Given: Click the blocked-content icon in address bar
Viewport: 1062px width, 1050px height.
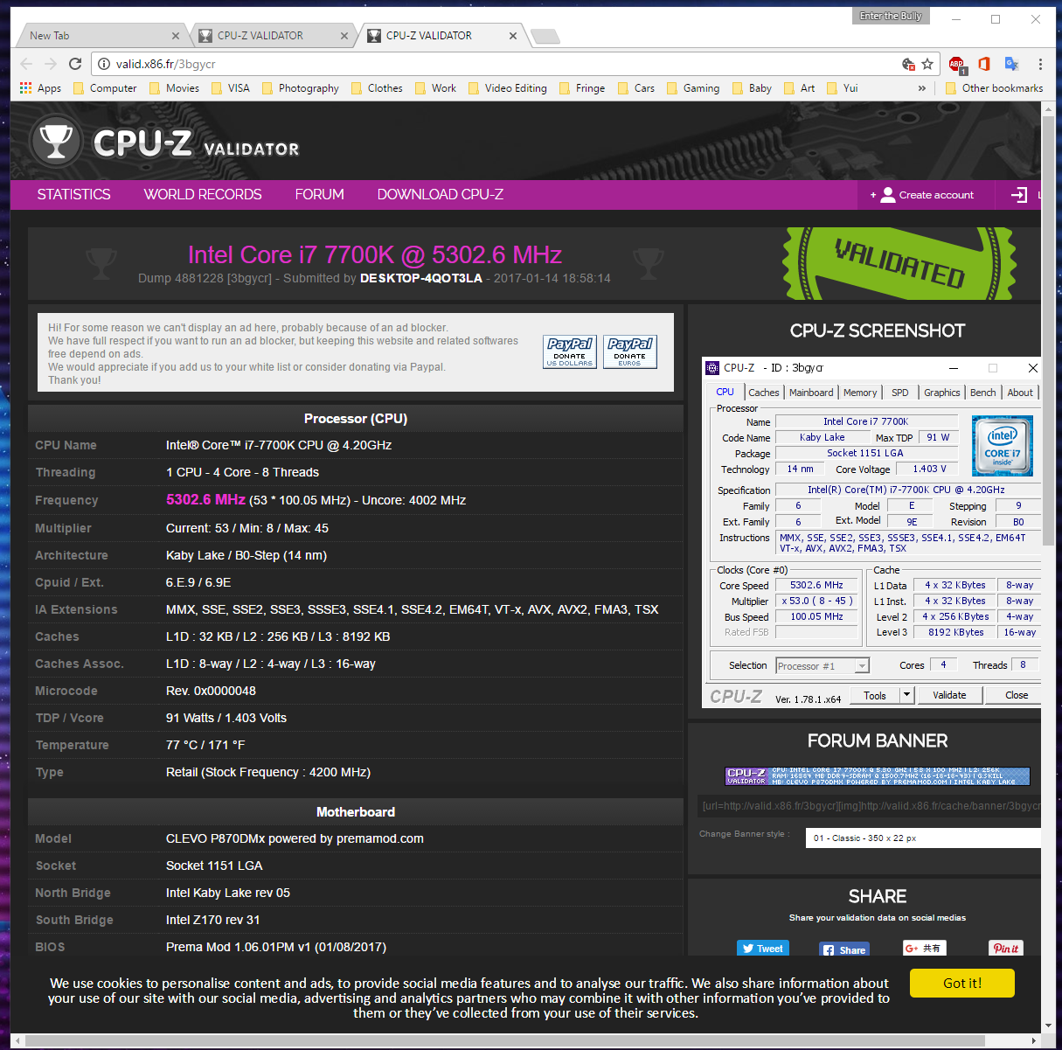Looking at the screenshot, I should pos(908,64).
